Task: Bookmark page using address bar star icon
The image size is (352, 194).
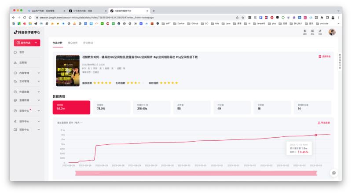Action: [243, 18]
